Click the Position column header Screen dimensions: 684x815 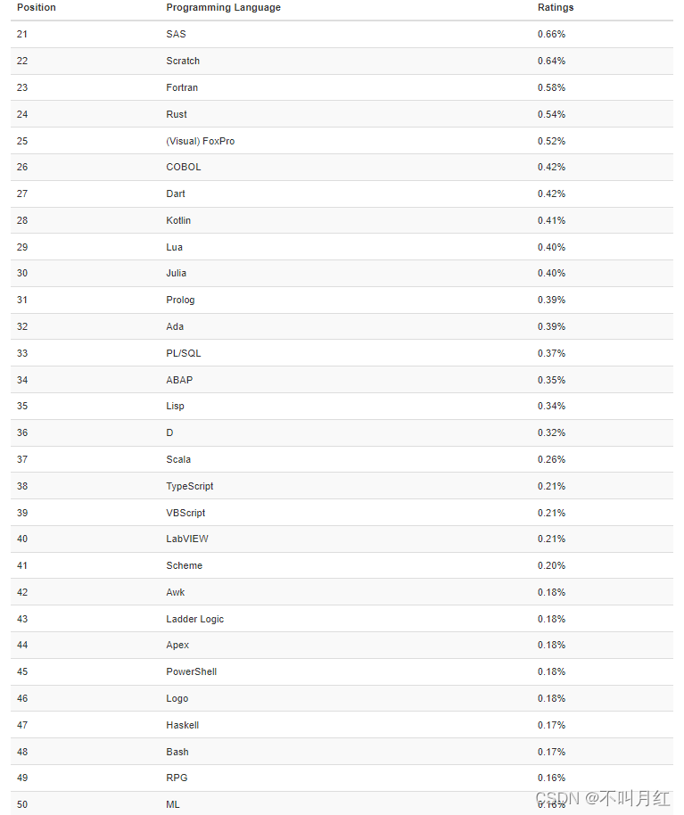[x=37, y=7]
